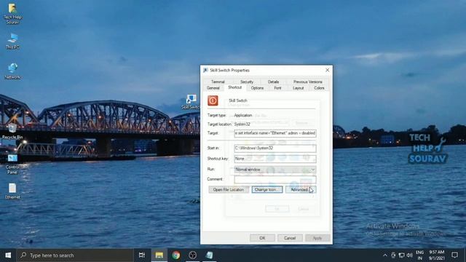The height and width of the screenshot is (262, 466).
Task: Expand the Run dropdown showing Normal window
Action: point(275,170)
